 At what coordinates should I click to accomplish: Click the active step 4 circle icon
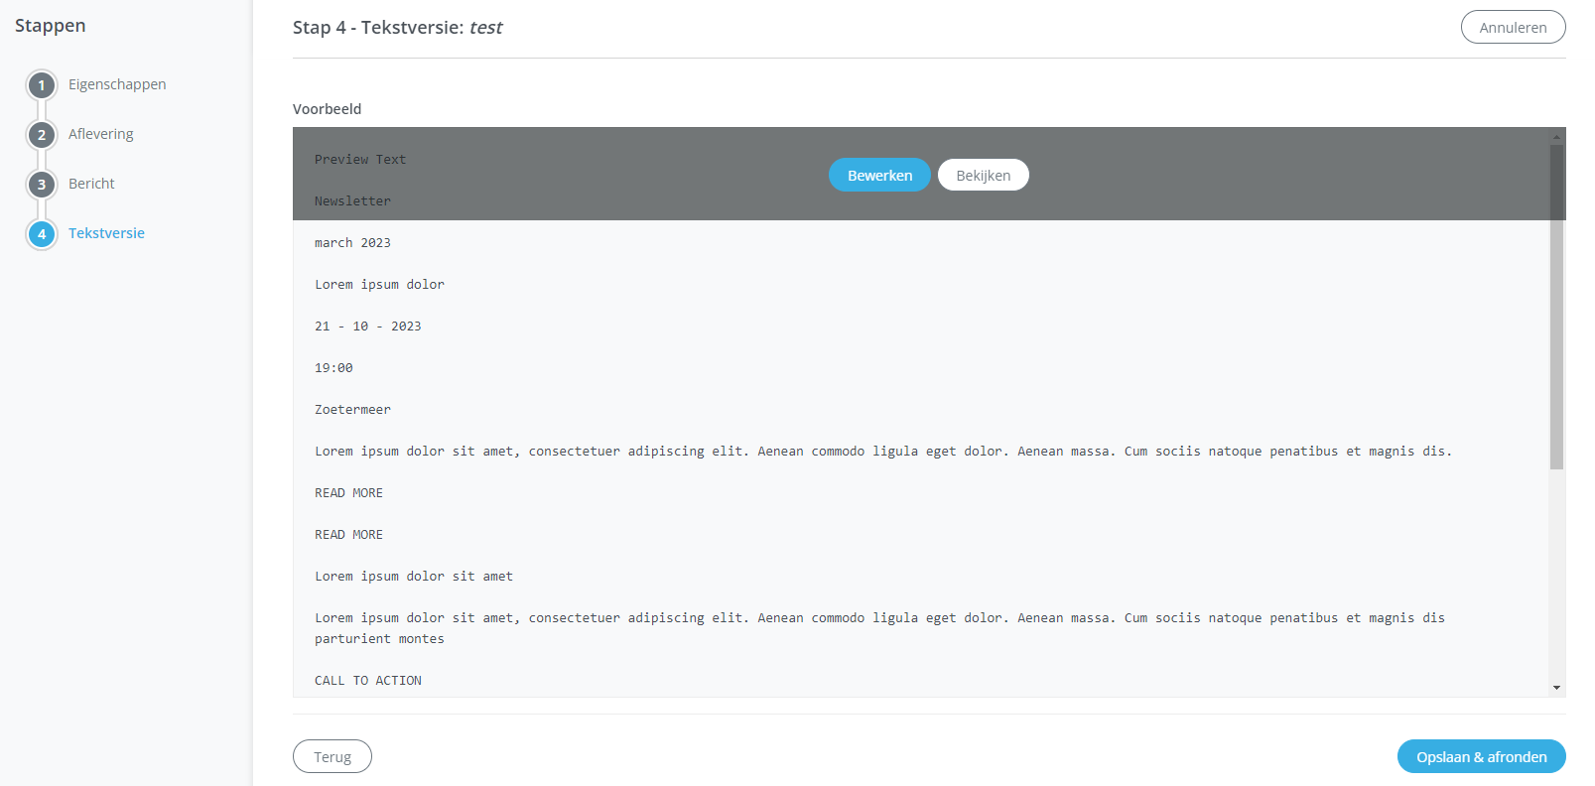[x=42, y=234]
